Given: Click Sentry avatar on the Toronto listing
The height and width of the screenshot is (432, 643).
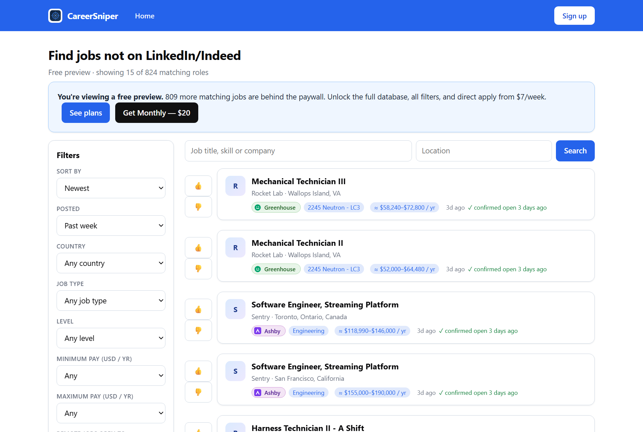Looking at the screenshot, I should click(235, 309).
